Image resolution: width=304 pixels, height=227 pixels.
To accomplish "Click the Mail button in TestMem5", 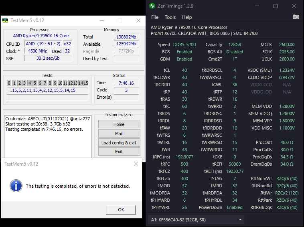I will point(119,134).
